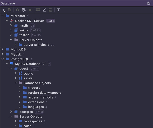Click the Duplicate data source icon

10,10
